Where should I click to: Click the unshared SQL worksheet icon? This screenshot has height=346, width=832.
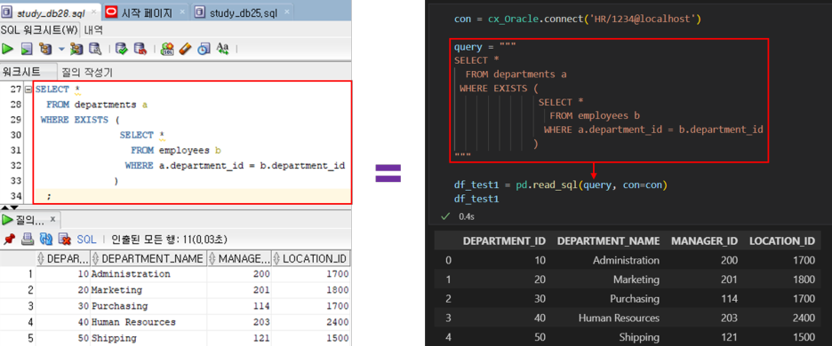167,49
